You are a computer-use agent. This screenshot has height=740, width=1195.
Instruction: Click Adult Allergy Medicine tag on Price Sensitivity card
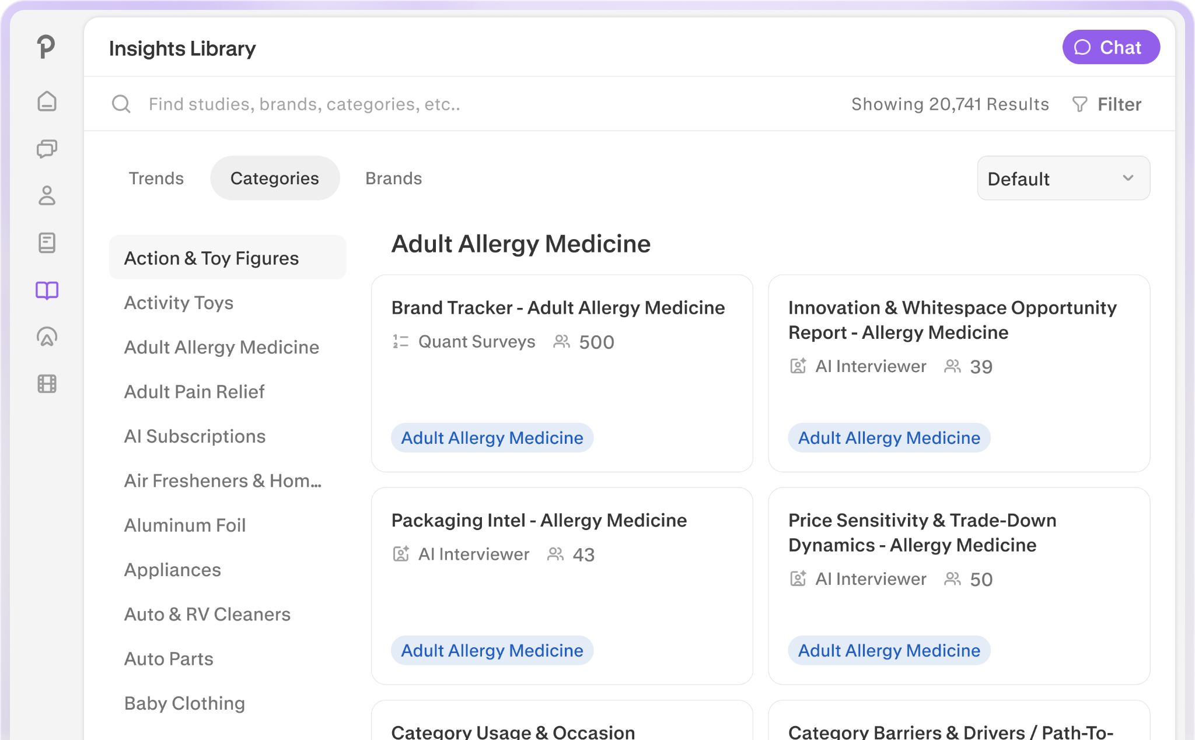click(x=889, y=650)
